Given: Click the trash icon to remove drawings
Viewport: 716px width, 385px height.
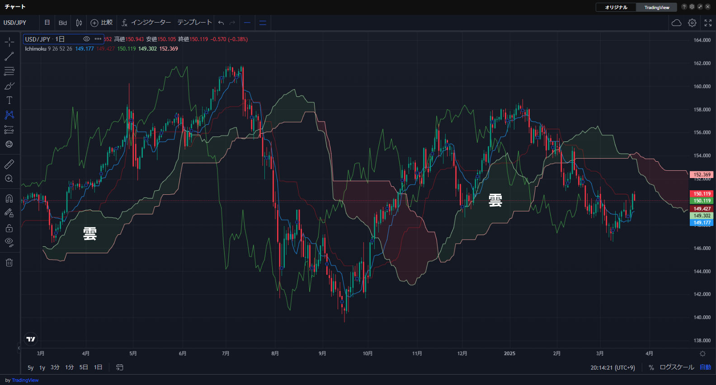Looking at the screenshot, I should coord(9,263).
